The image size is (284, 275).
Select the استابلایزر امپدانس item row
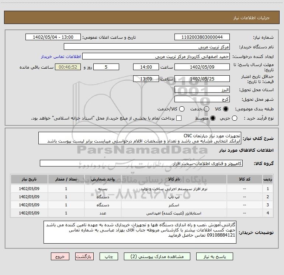[142, 213]
